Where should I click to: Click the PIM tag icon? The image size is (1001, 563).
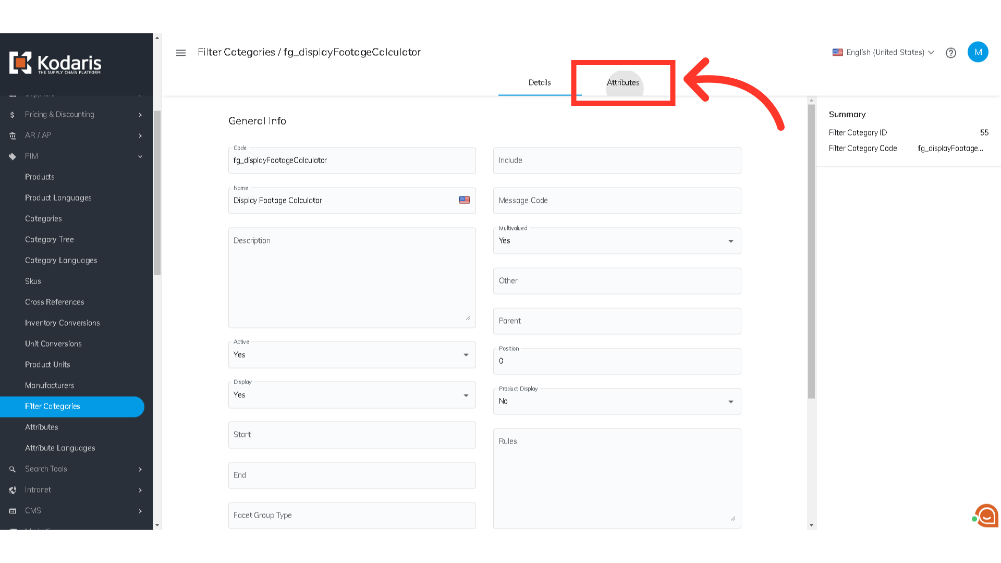(x=13, y=156)
